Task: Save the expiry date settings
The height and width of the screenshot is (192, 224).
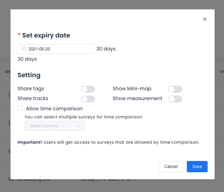Action: 197,167
